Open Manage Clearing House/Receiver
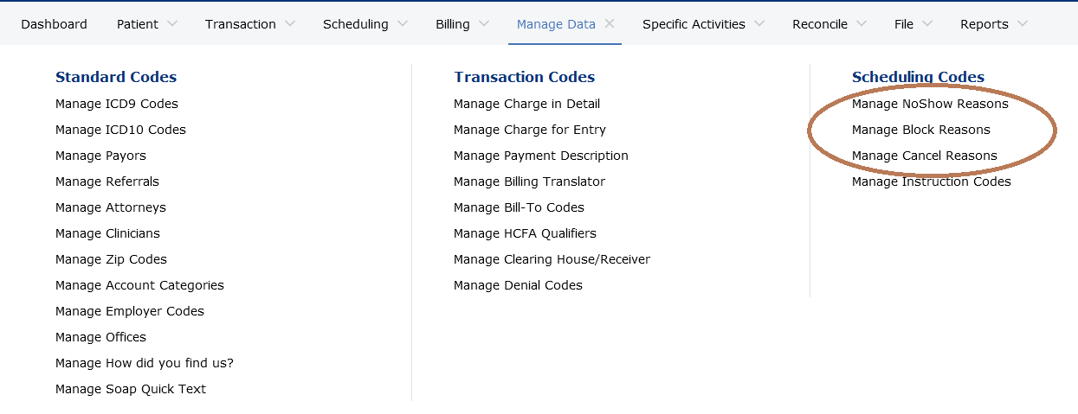Image resolution: width=1078 pixels, height=414 pixels. (552, 259)
